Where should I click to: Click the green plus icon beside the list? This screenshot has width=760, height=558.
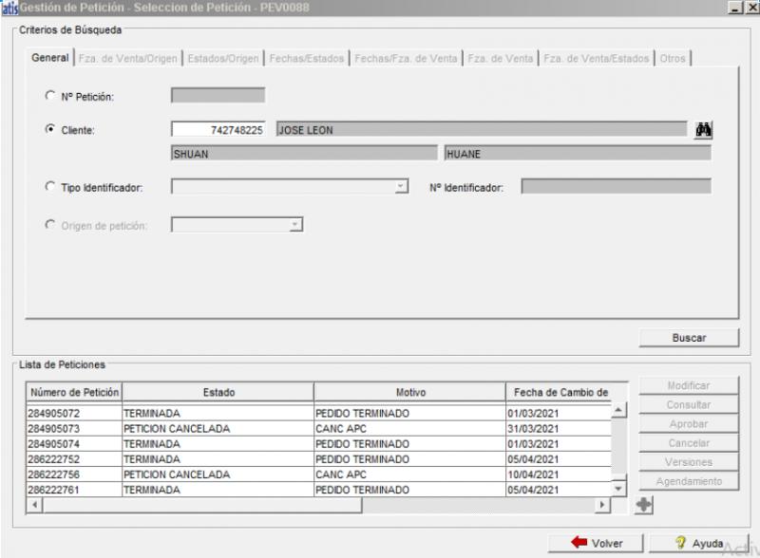(644, 505)
